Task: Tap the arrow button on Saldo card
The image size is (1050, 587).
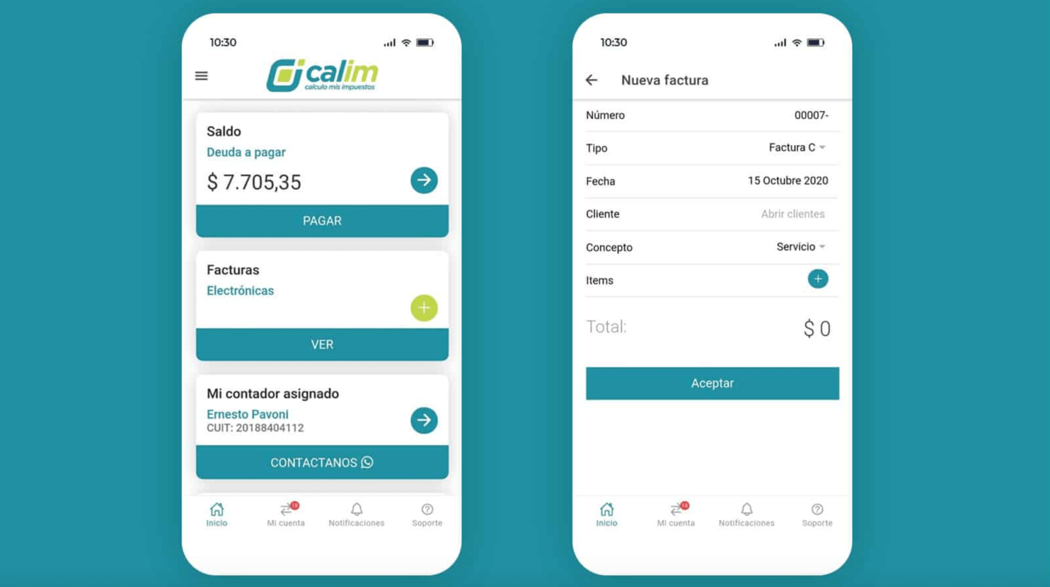Action: pyautogui.click(x=424, y=180)
